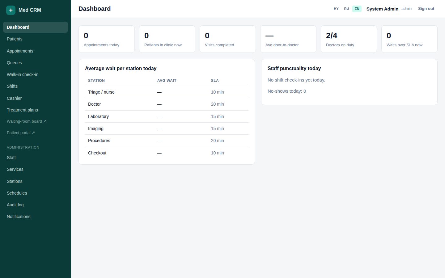The height and width of the screenshot is (278, 445).
Task: Switch language to Armenian (HY)
Action: (x=336, y=9)
